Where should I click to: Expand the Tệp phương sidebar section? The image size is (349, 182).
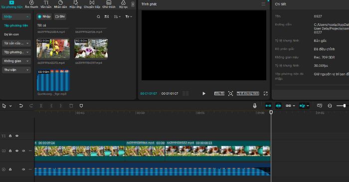(16, 52)
